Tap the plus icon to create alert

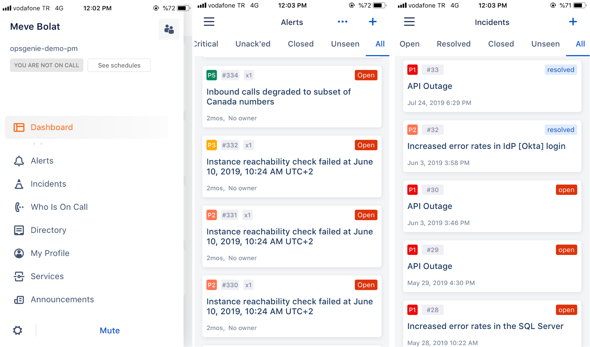[372, 22]
